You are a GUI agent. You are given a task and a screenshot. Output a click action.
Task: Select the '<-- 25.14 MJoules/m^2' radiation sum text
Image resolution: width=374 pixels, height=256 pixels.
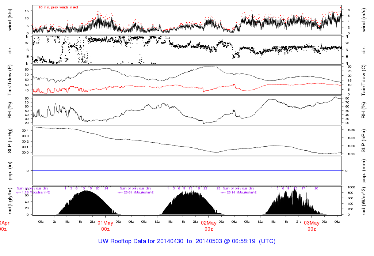[238, 192]
